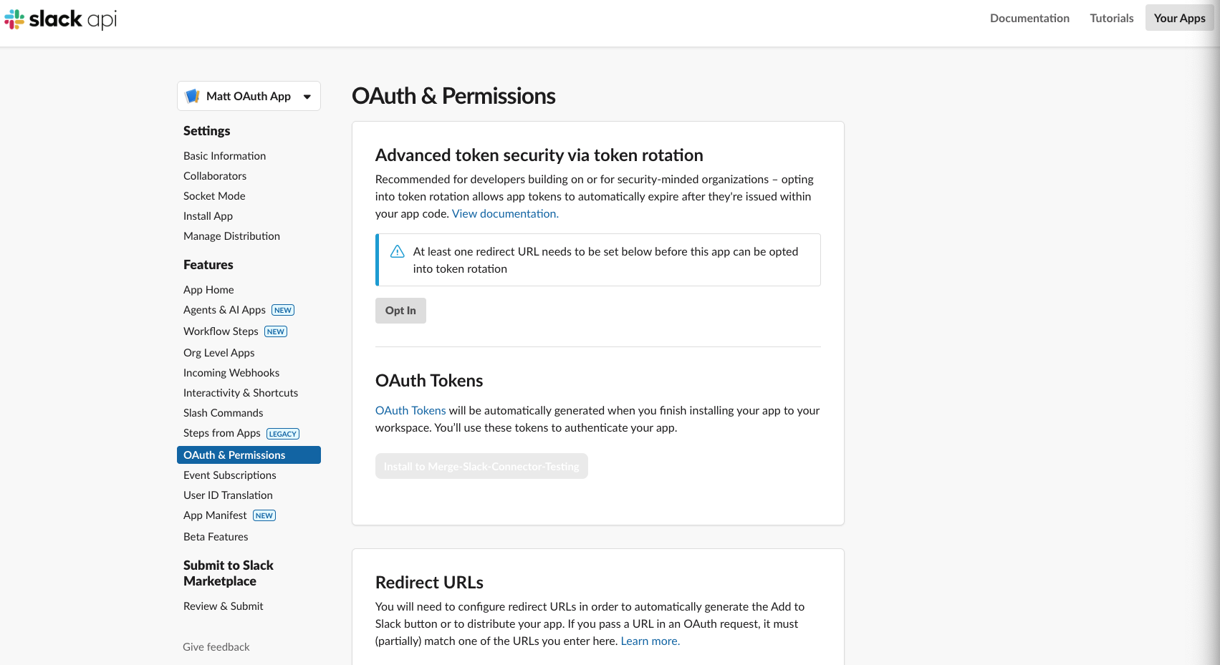Click the warning triangle icon in the alert

point(398,251)
